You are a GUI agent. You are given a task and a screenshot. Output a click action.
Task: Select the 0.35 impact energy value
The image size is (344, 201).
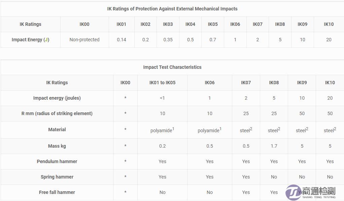(x=168, y=40)
